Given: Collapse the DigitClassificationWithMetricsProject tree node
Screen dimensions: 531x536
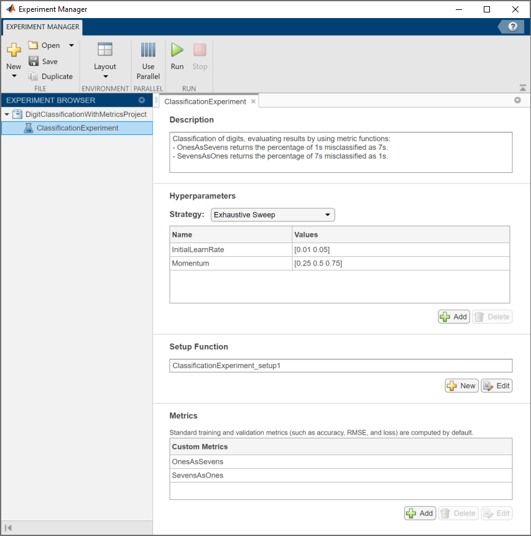Looking at the screenshot, I should (x=7, y=114).
